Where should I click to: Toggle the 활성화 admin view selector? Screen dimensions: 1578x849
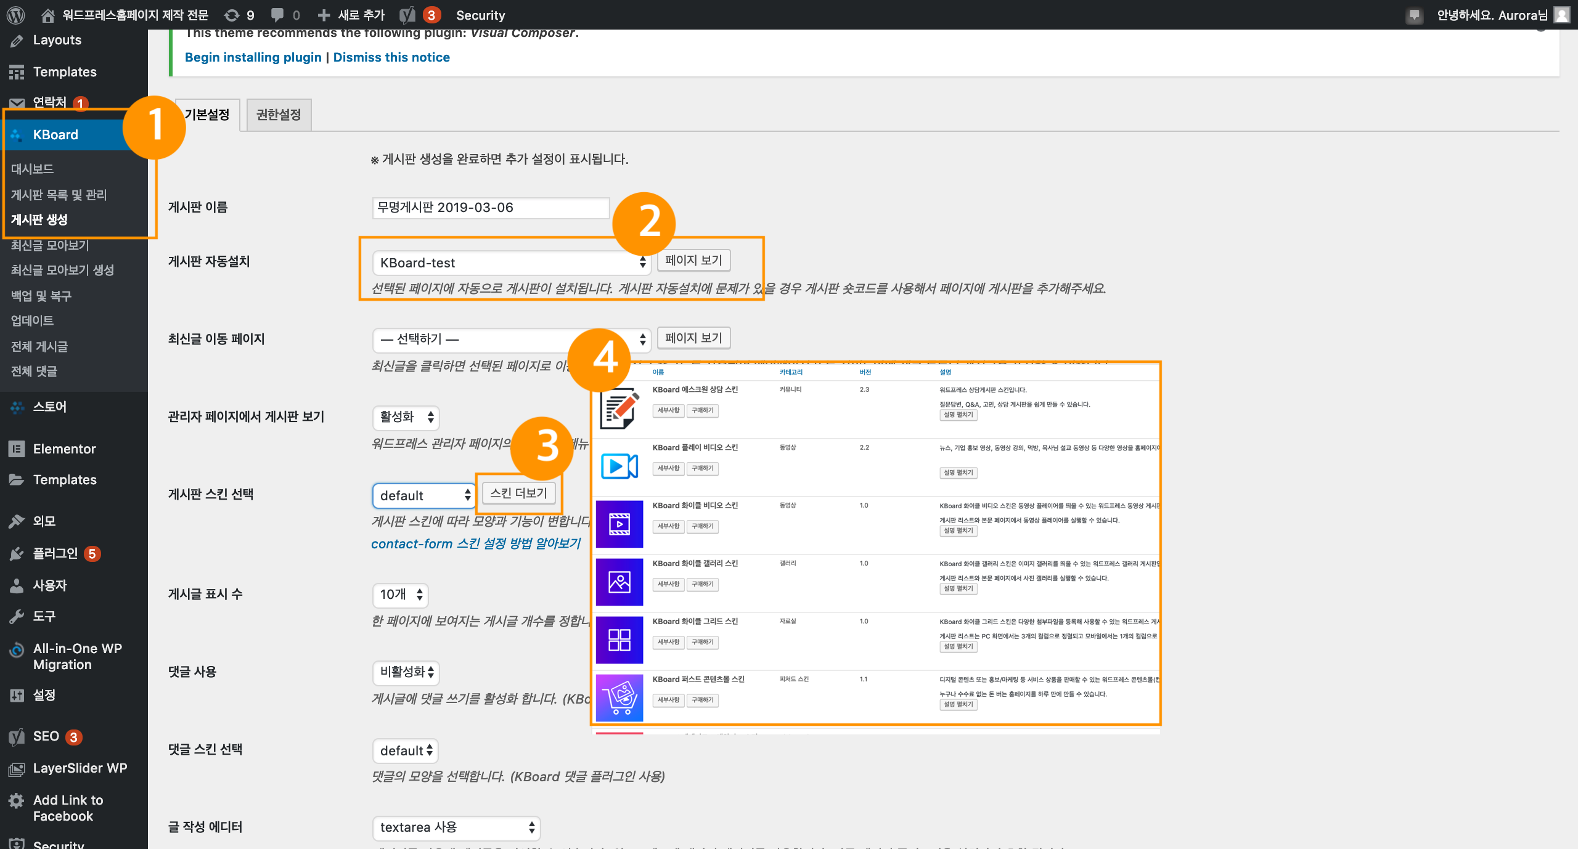tap(406, 417)
